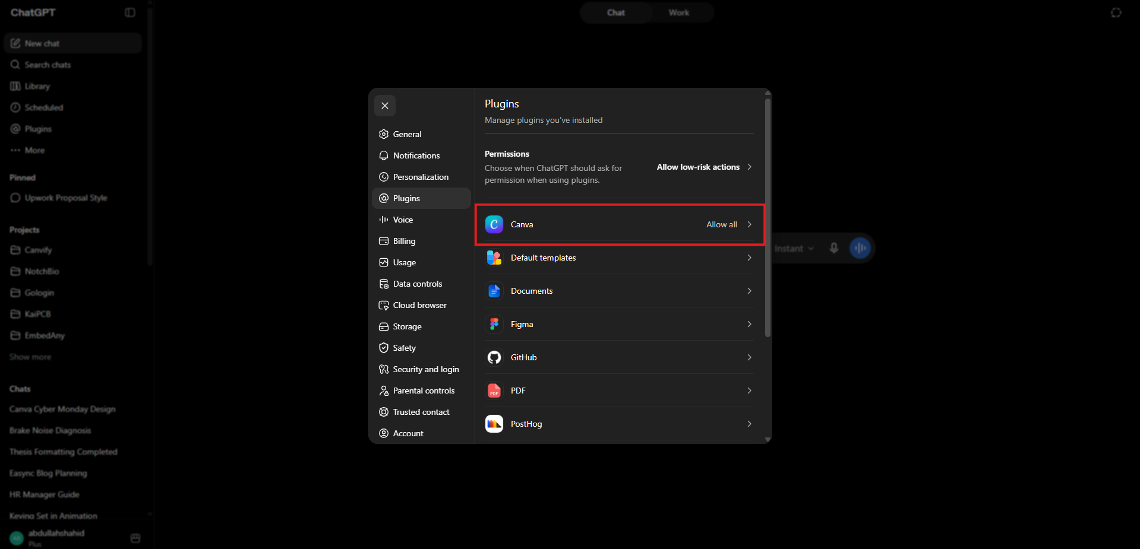Expand the PostHog row chevron

click(x=749, y=424)
